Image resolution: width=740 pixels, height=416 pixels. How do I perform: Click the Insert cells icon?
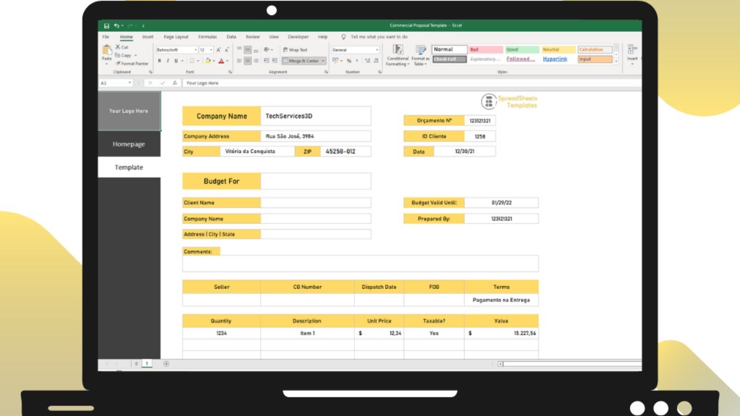[x=632, y=50]
